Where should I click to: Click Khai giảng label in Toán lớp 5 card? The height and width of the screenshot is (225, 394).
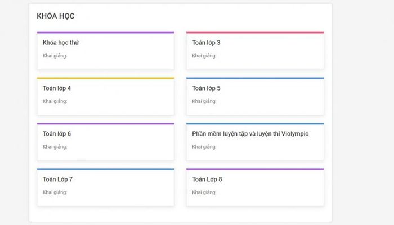(x=204, y=101)
